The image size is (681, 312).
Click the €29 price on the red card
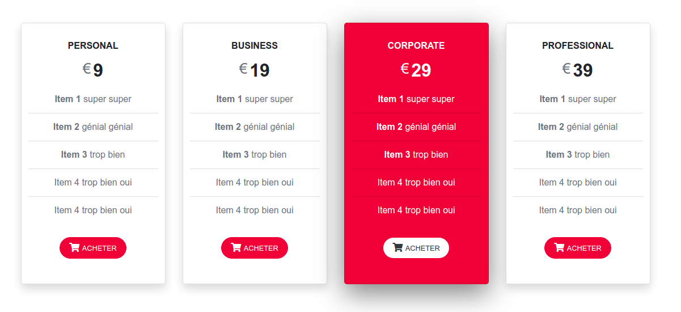[x=416, y=70]
